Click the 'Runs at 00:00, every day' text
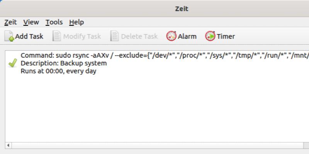The width and height of the screenshot is (309, 154). pos(58,71)
